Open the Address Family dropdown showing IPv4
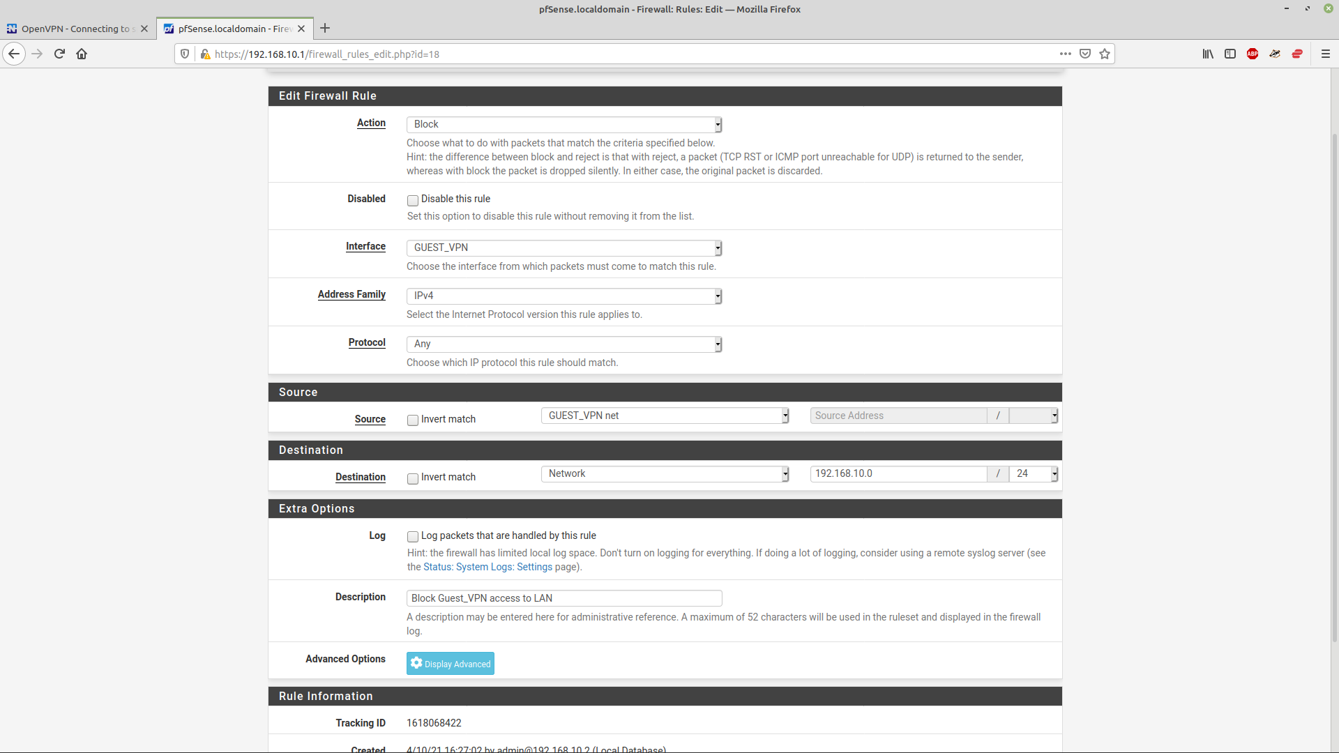1339x753 pixels. pyautogui.click(x=564, y=296)
